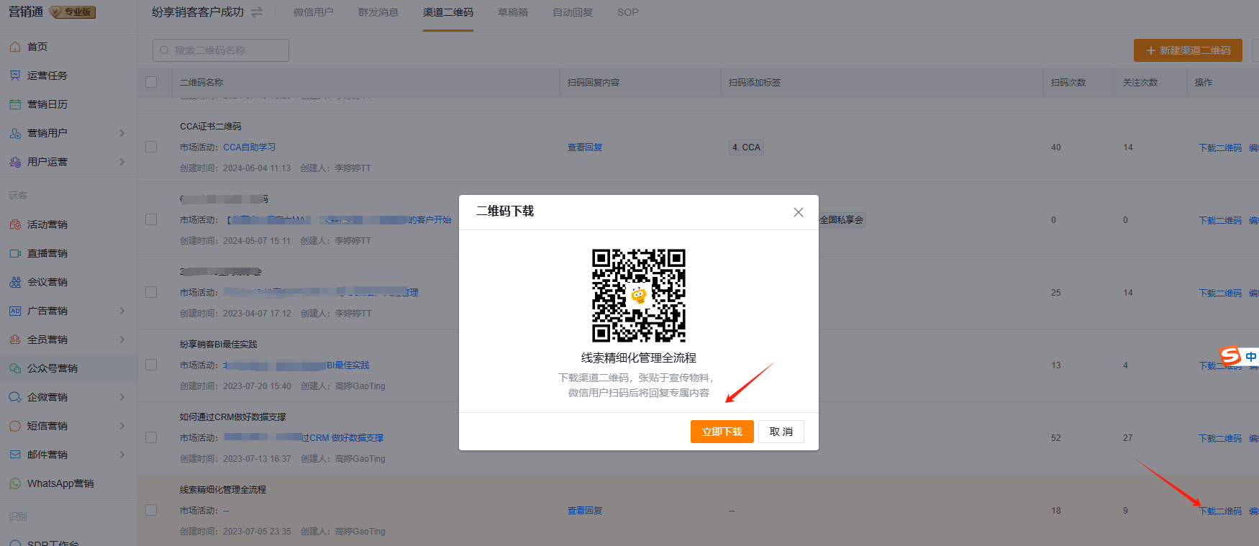
Task: Check the row created 2024-05-07 15:11
Action: [x=151, y=219]
